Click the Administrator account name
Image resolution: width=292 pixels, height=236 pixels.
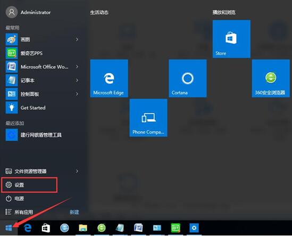coord(36,12)
